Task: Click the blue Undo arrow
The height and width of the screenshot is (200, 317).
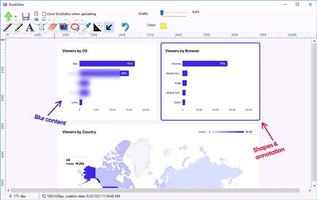Action: pyautogui.click(x=125, y=27)
